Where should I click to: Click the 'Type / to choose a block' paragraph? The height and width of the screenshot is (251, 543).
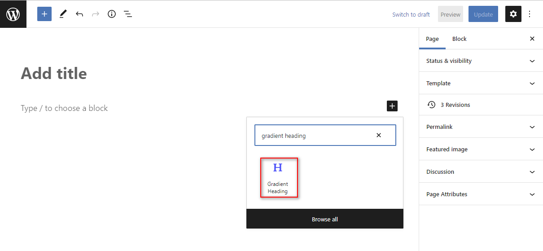(64, 108)
